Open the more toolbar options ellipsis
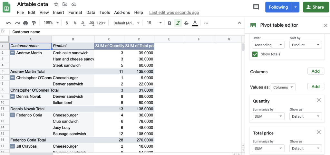330x155 pixels. click(x=206, y=23)
